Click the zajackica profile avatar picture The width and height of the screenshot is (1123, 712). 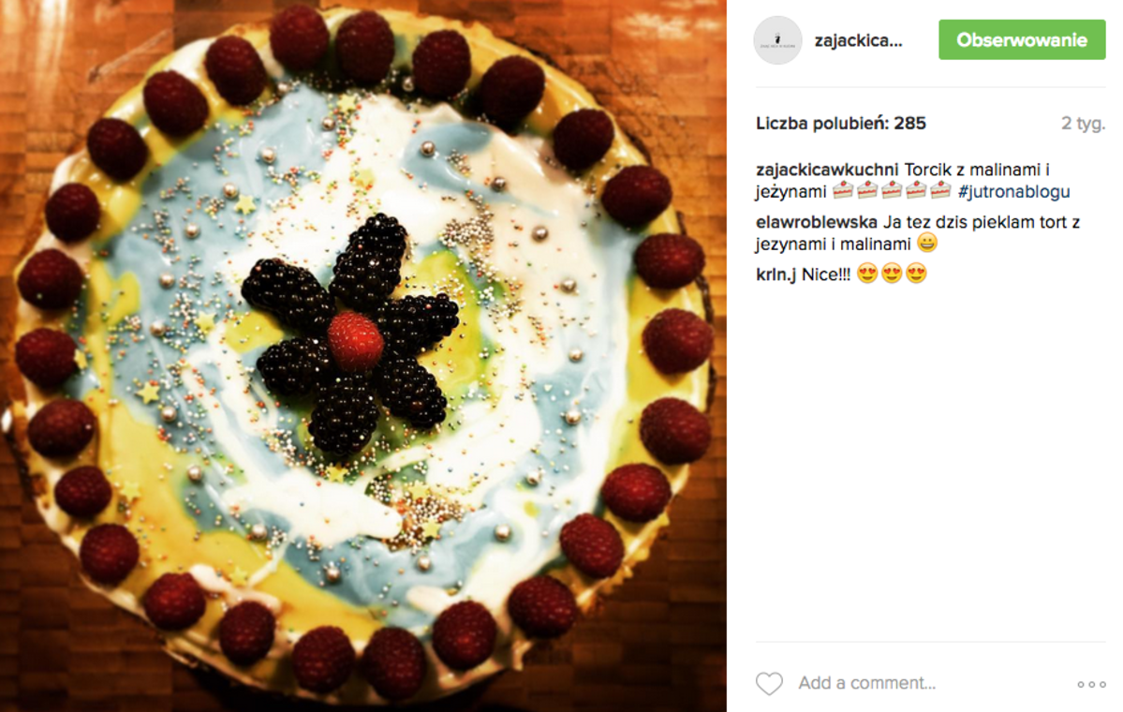pyautogui.click(x=777, y=40)
